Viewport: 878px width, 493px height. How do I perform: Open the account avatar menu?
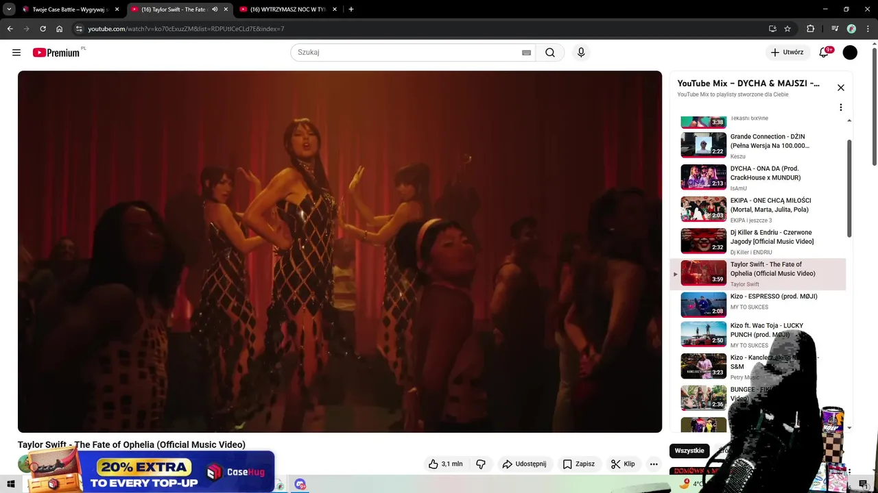point(850,53)
